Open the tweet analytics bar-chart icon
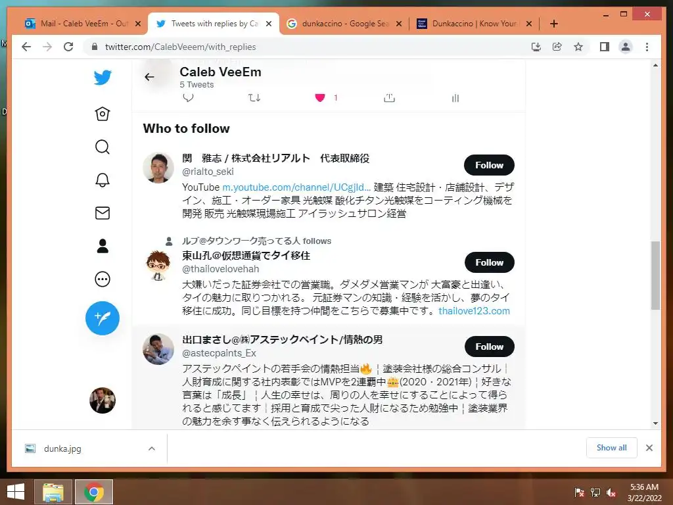The image size is (673, 505). (455, 99)
